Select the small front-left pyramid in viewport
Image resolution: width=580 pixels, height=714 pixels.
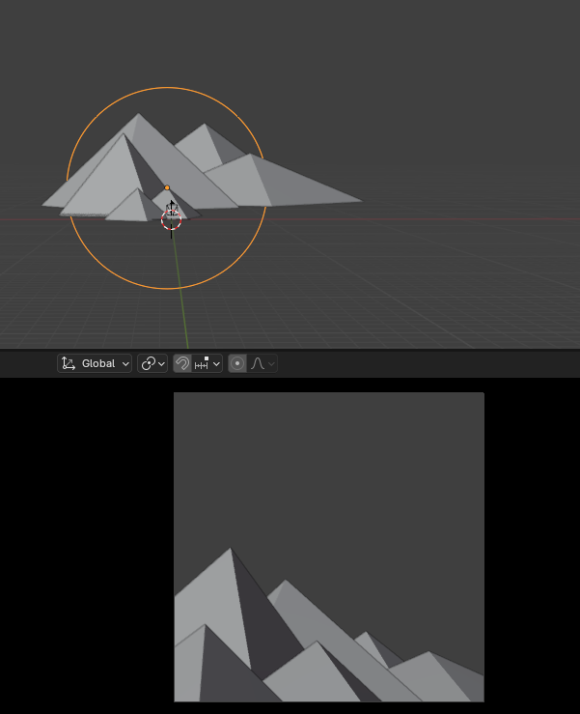132,208
